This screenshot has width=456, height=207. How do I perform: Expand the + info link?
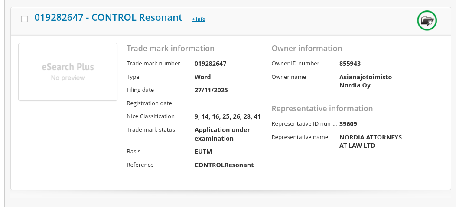point(199,19)
